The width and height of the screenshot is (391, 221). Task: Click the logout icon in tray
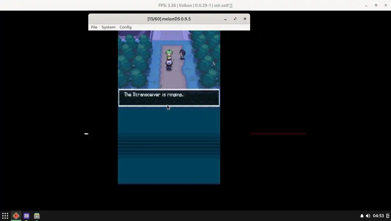tap(388, 216)
